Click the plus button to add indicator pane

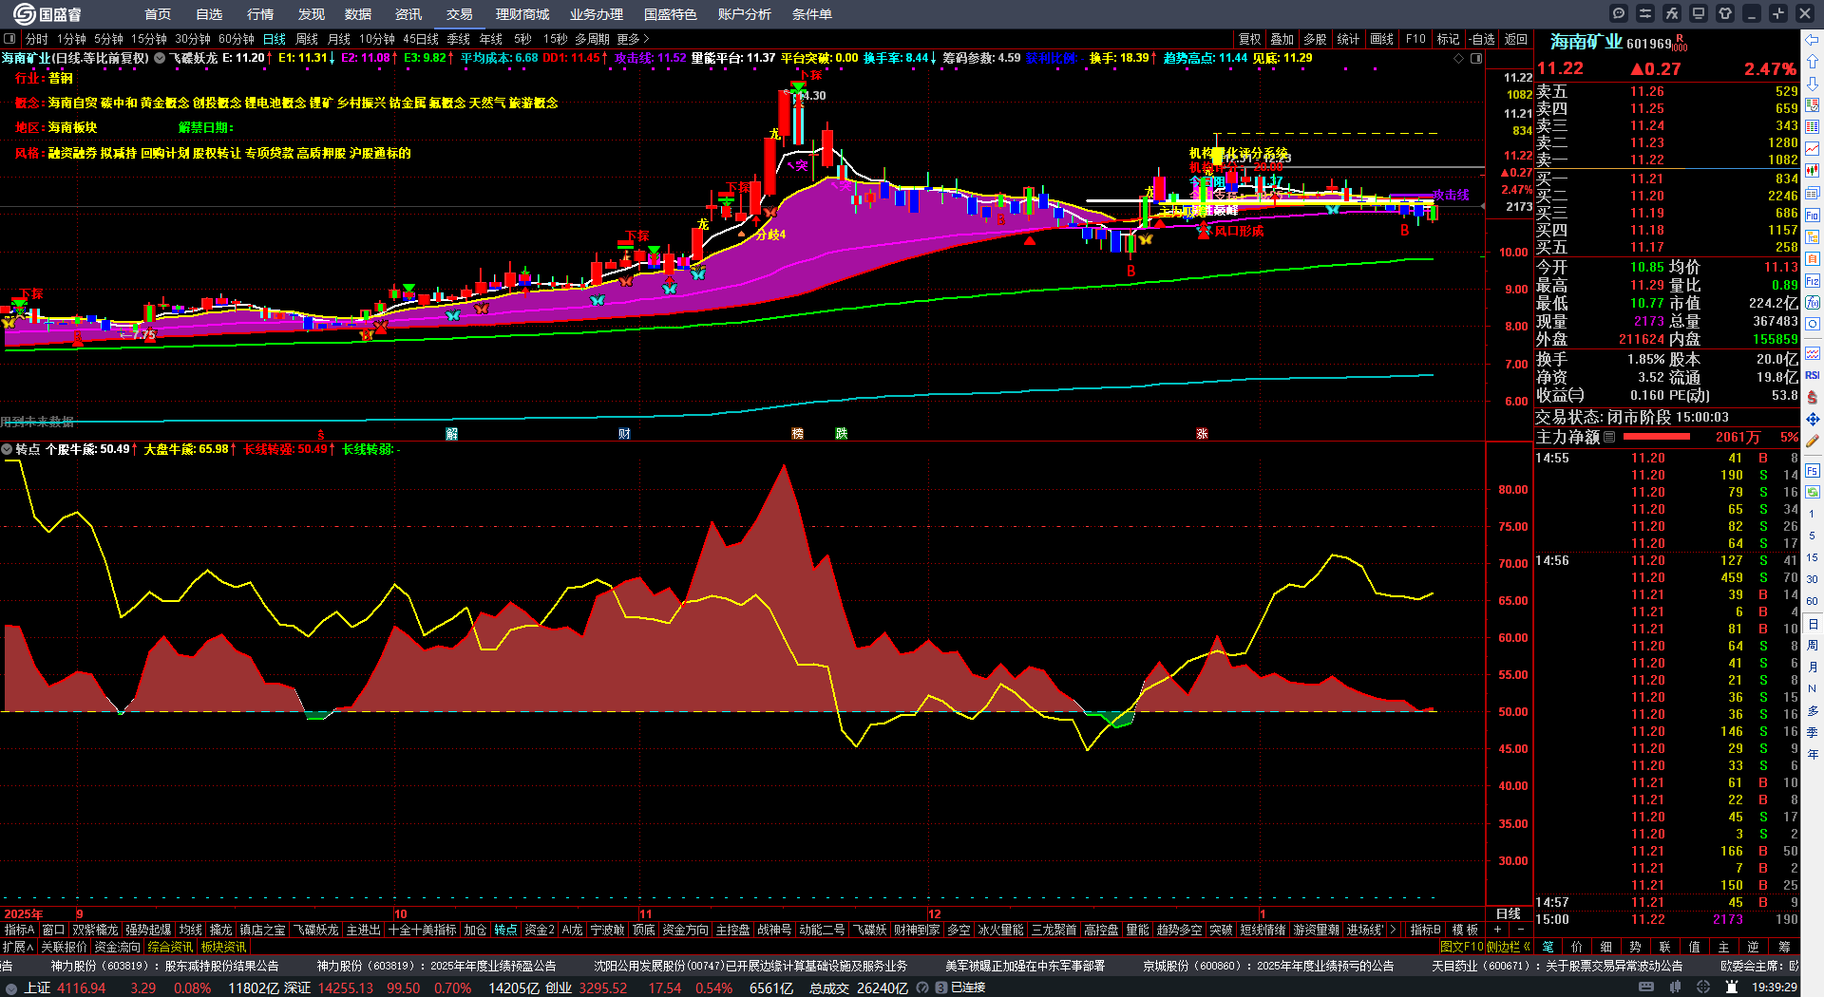(x=1498, y=930)
